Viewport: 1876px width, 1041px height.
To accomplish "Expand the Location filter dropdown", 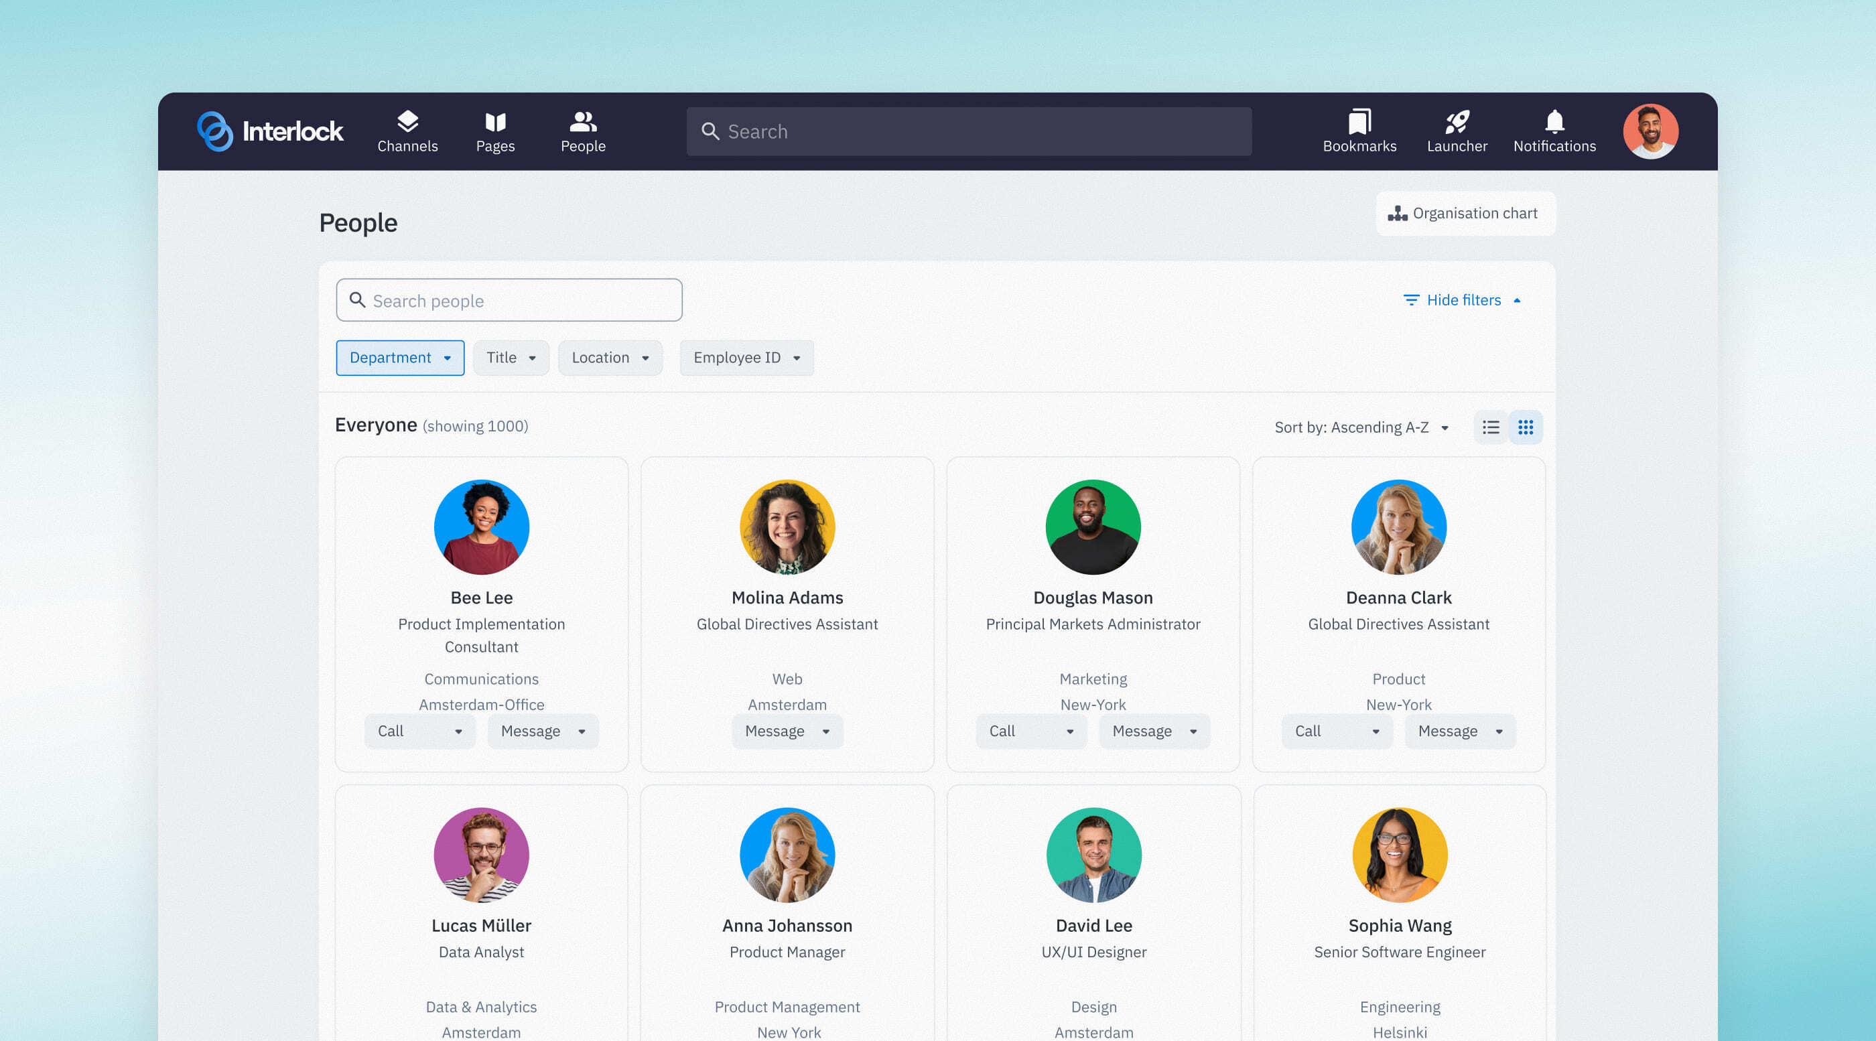I will tap(610, 358).
